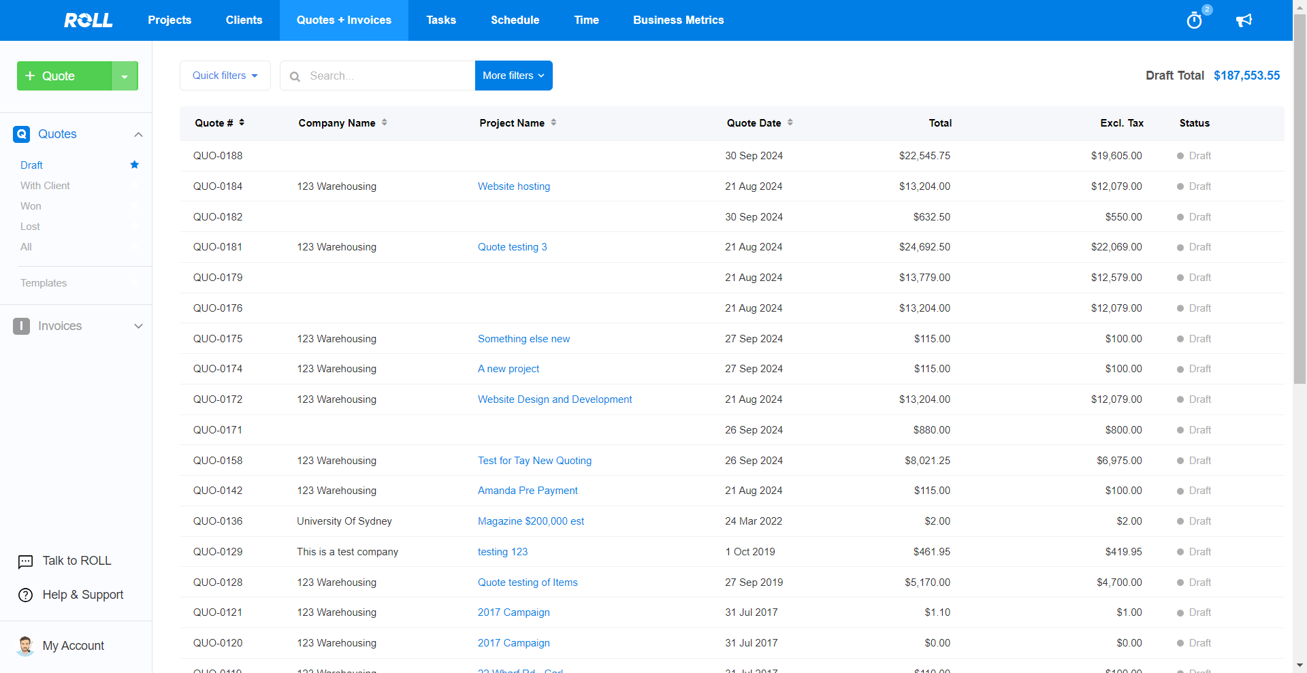Click the Help & Support question icon

pos(25,595)
